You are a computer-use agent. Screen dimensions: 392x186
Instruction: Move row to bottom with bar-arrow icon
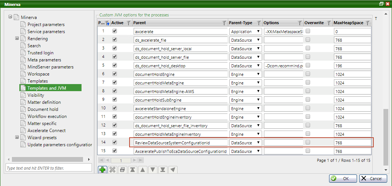coord(162,170)
